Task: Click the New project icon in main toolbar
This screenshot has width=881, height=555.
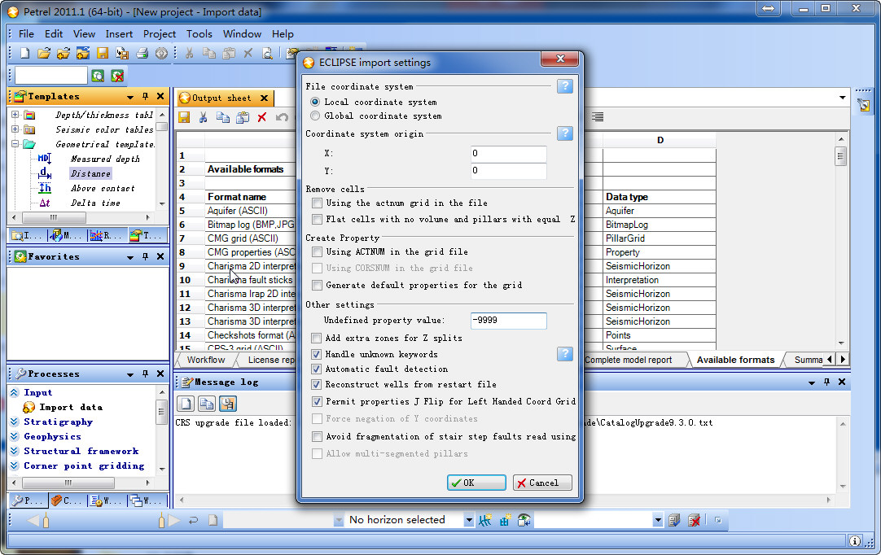Action: coord(24,53)
